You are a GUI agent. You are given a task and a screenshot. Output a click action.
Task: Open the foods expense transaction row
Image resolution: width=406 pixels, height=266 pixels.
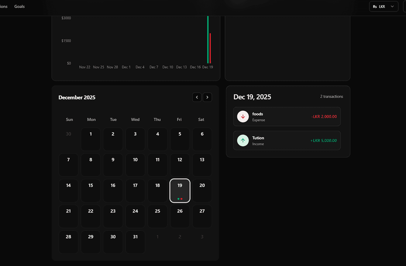[x=287, y=117]
